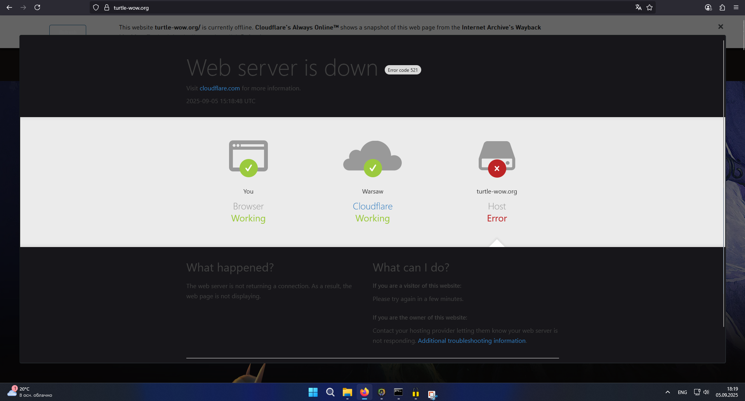Click the "What happened?" heading
745x401 pixels.
click(x=230, y=268)
